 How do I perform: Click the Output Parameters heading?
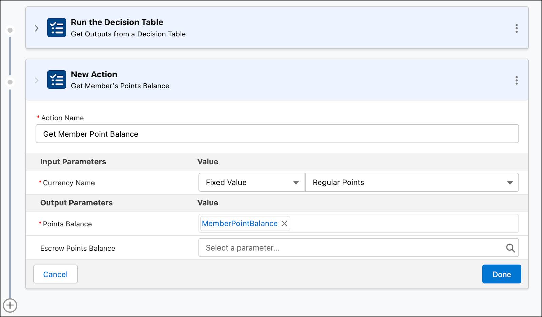(77, 203)
